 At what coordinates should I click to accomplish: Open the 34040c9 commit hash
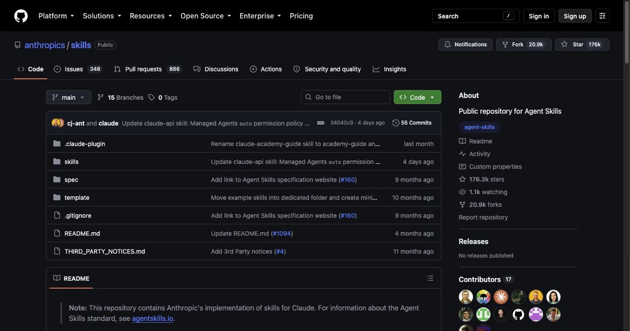tap(342, 123)
